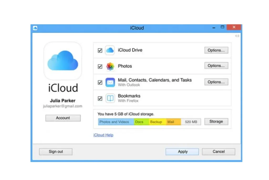Click the Account button
The width and height of the screenshot is (269, 180).
[63, 118]
